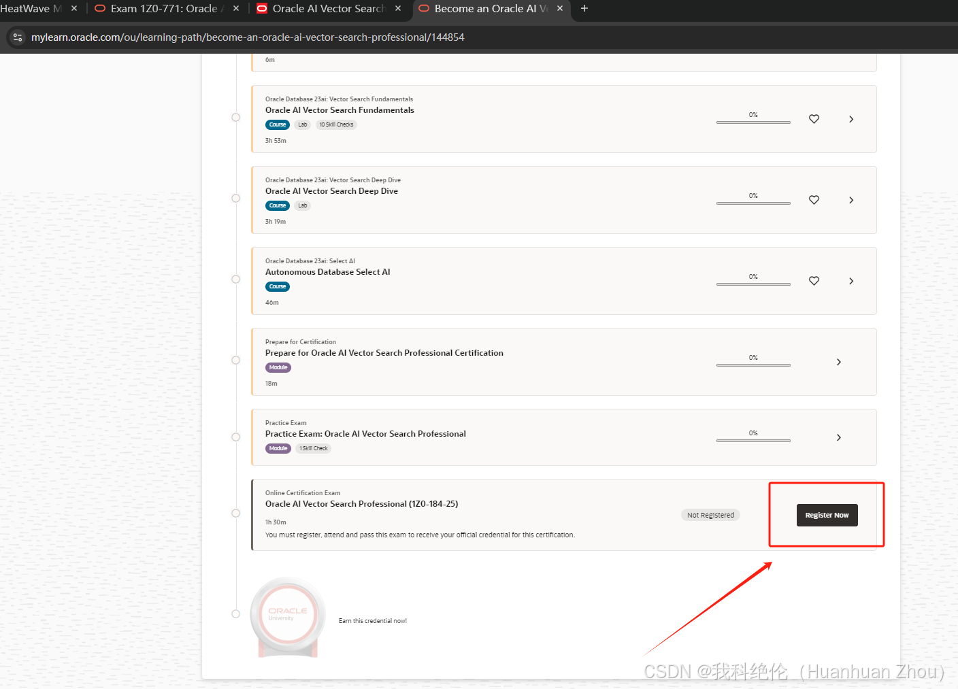Click the Not Registered status badge
Viewport: 958px width, 689px height.
click(710, 515)
